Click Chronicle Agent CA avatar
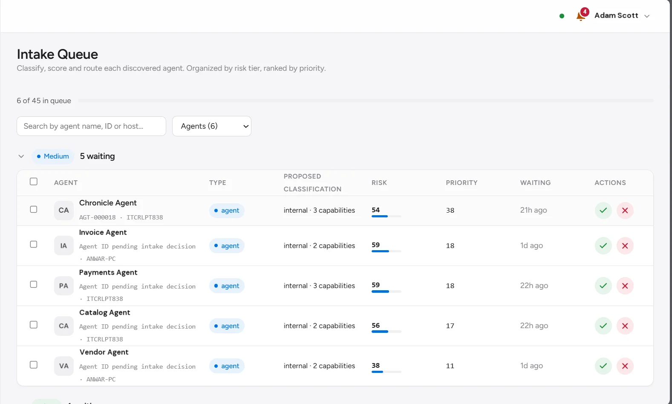Viewport: 672px width, 404px height. coord(63,211)
